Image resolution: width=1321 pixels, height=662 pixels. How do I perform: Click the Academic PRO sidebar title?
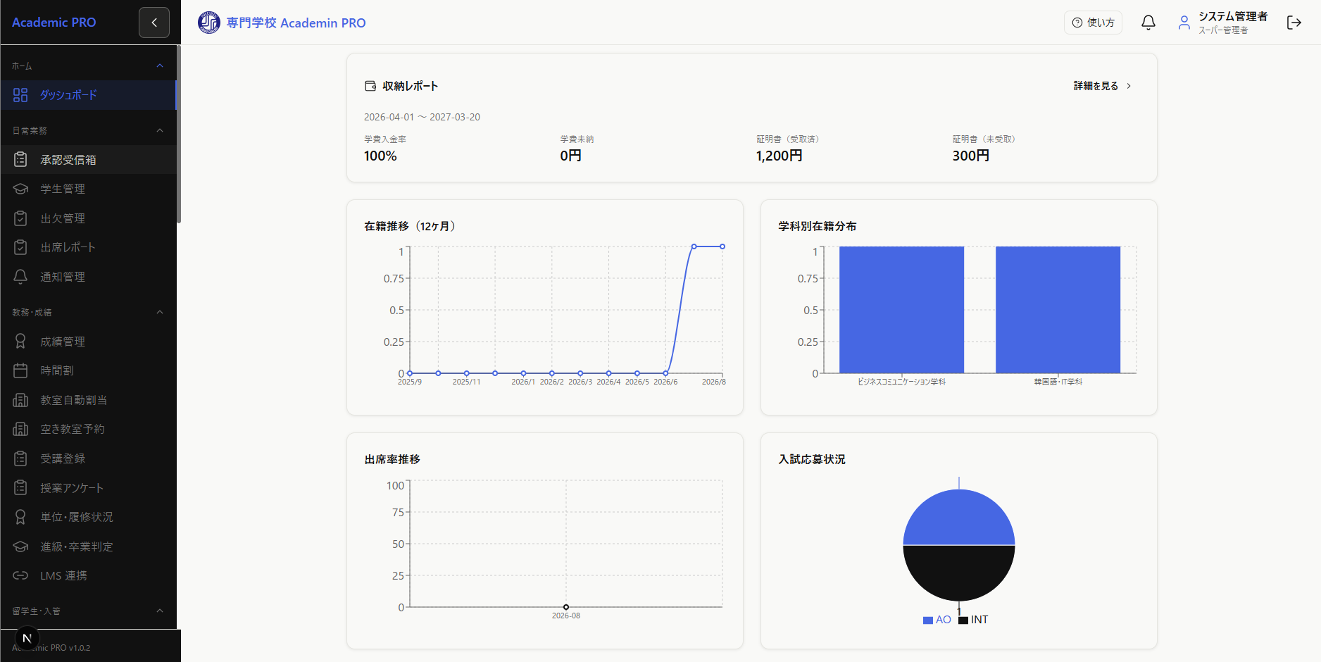pos(54,23)
